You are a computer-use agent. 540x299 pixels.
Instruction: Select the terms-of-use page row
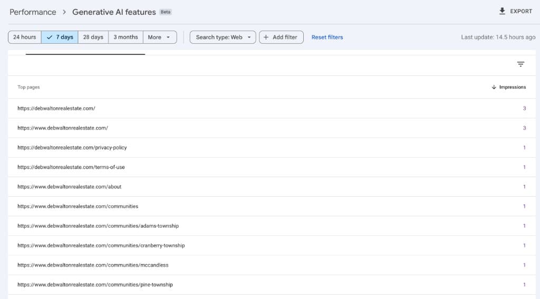coord(272,167)
